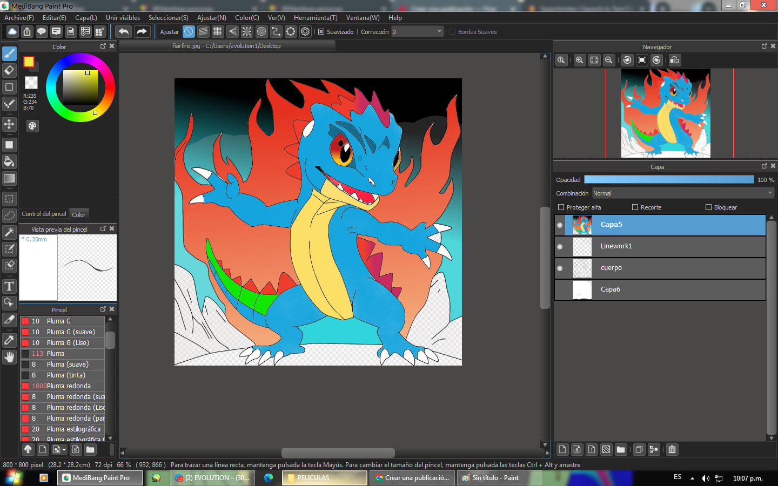Undock the Vista previa del pincel panel

point(103,229)
